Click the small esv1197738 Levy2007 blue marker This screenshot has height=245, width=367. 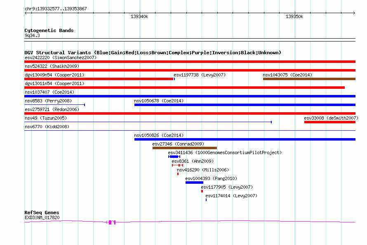point(174,79)
